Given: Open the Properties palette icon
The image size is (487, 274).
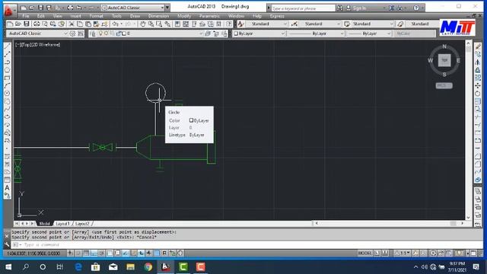Looking at the screenshot, I should coord(177,24).
